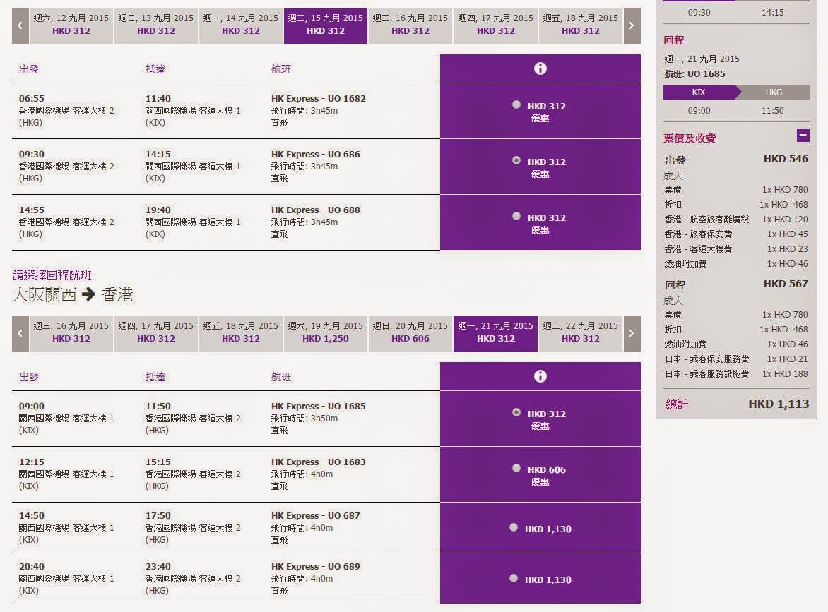828x612 pixels.
Task: Go to next outbound dates arrow
Action: [631, 26]
